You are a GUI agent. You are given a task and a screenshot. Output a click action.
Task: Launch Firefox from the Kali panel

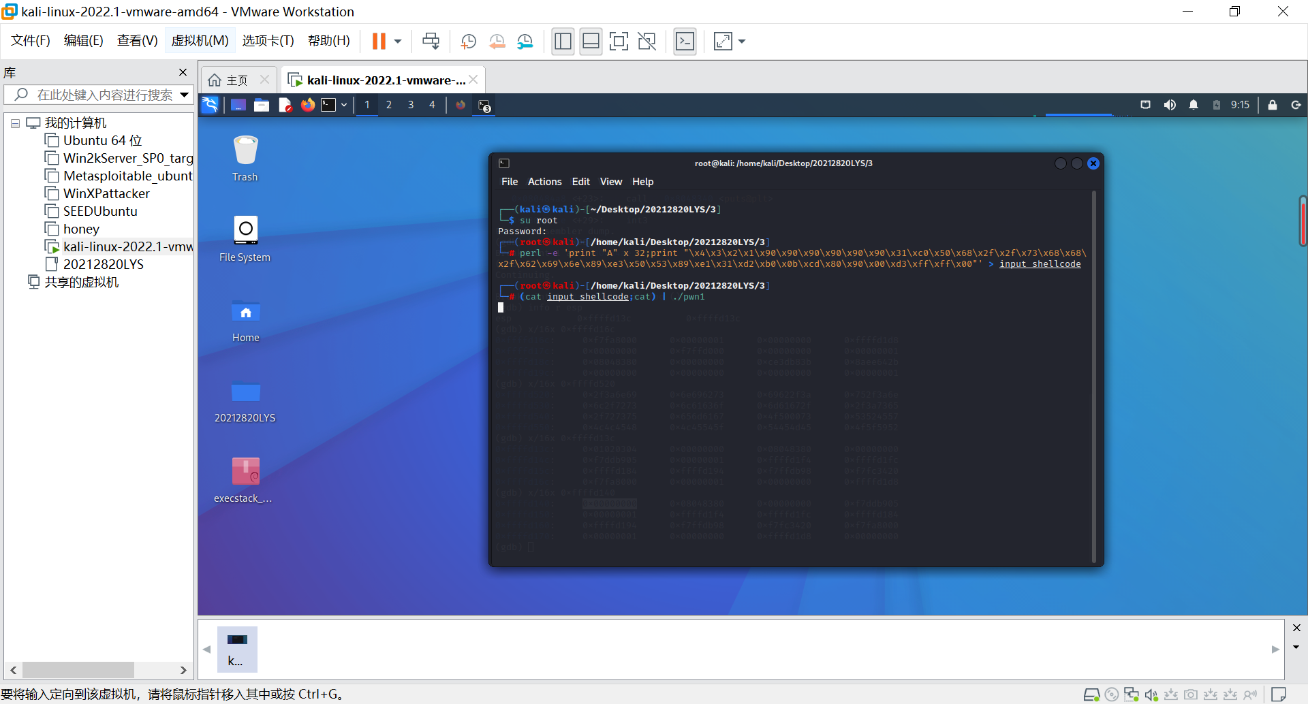(308, 105)
